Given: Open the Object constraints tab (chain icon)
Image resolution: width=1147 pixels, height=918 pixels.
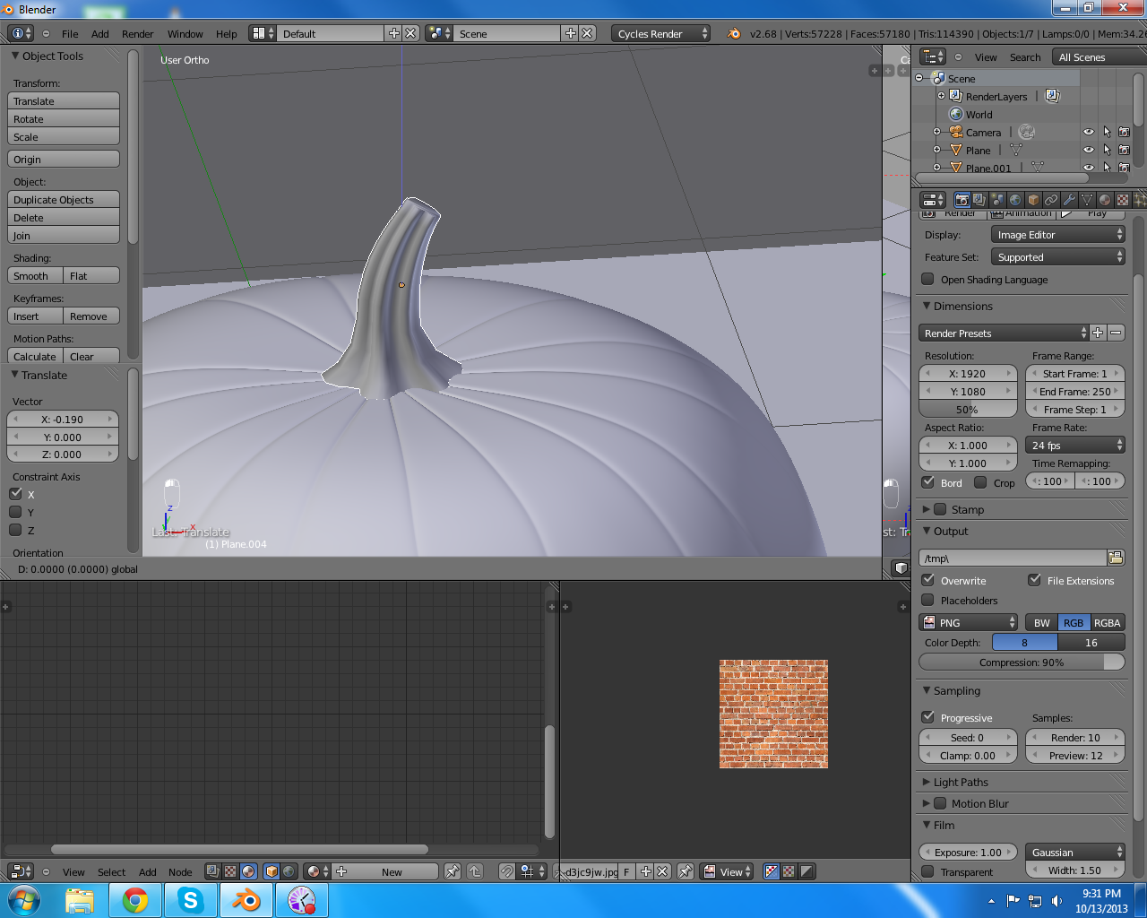Looking at the screenshot, I should coord(1051,200).
